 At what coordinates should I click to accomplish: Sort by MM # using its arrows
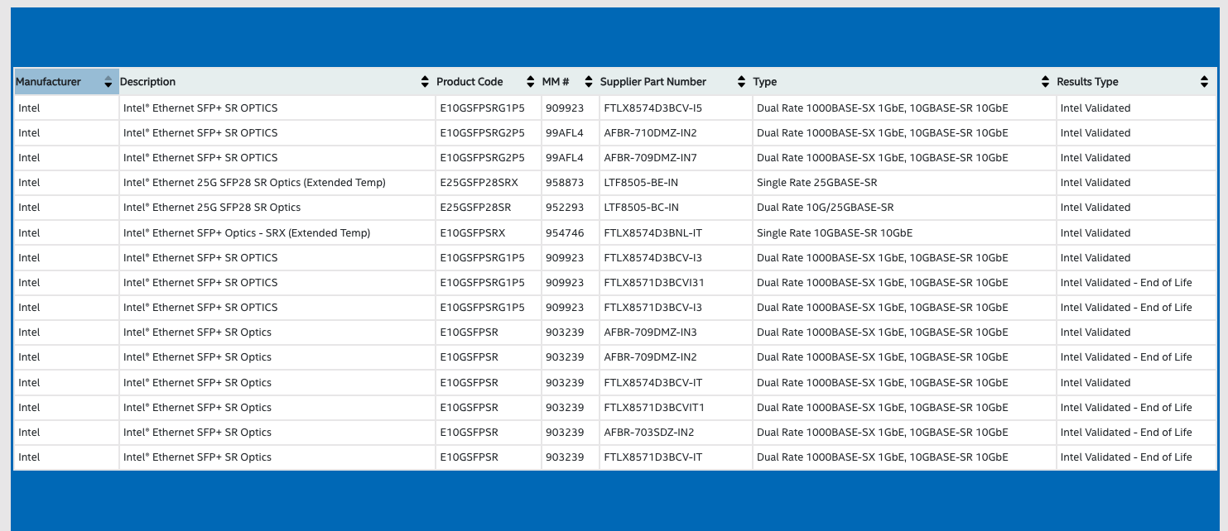pyautogui.click(x=589, y=82)
